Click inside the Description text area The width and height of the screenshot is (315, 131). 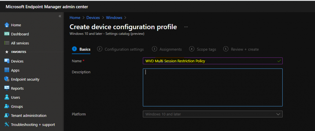[213, 88]
